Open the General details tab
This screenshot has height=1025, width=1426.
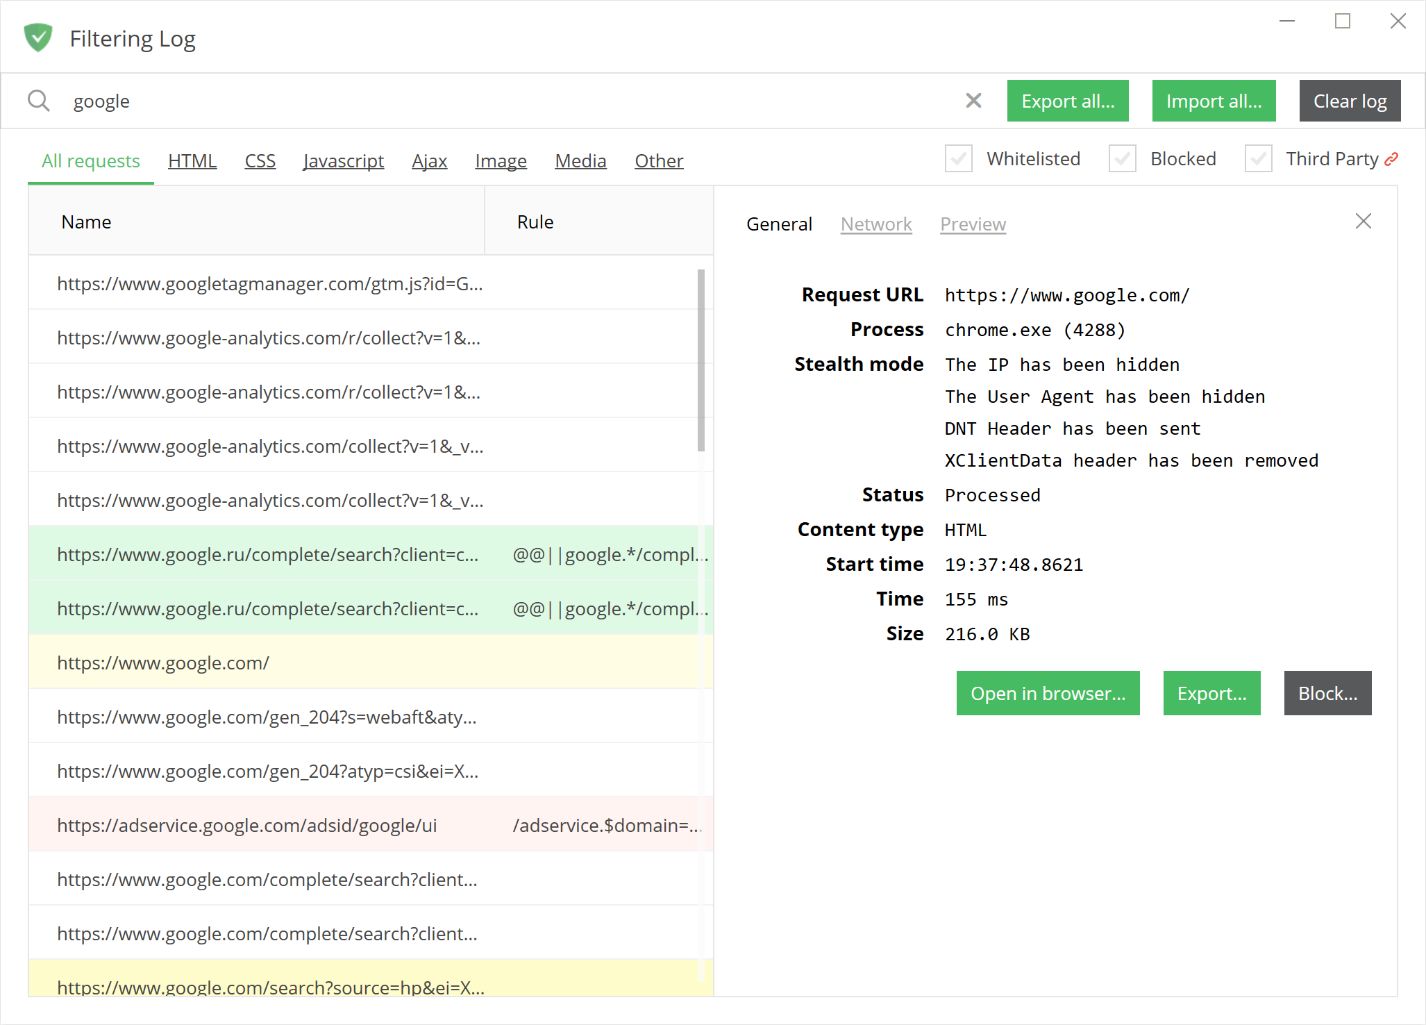tap(779, 224)
